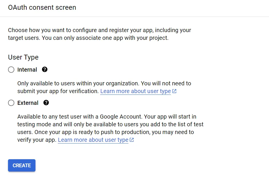Click the bold Internal label text

27,70
